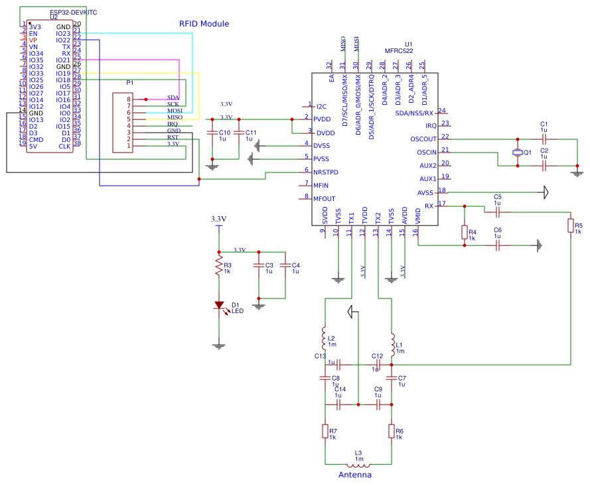
Task: Click the C8 capacitor symbol
Action: [325, 378]
